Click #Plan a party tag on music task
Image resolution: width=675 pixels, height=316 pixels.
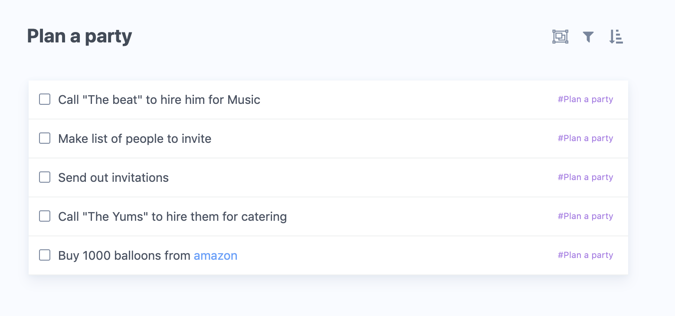pos(586,100)
